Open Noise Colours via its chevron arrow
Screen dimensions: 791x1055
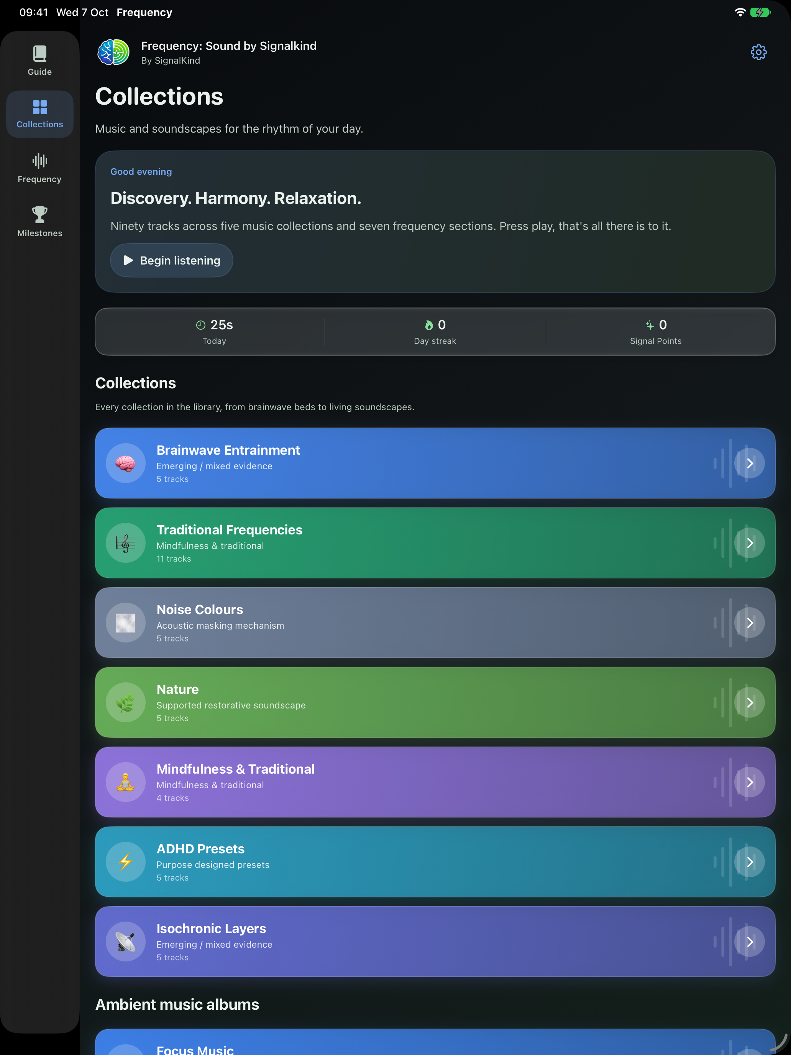[x=750, y=623]
